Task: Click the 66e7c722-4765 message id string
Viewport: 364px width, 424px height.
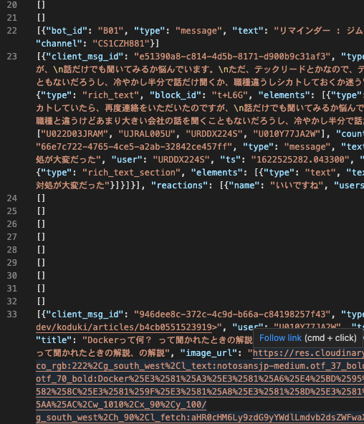Action: 134,147
